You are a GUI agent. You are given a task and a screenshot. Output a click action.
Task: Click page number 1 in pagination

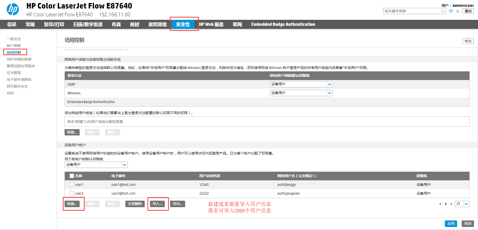[x=446, y=204]
